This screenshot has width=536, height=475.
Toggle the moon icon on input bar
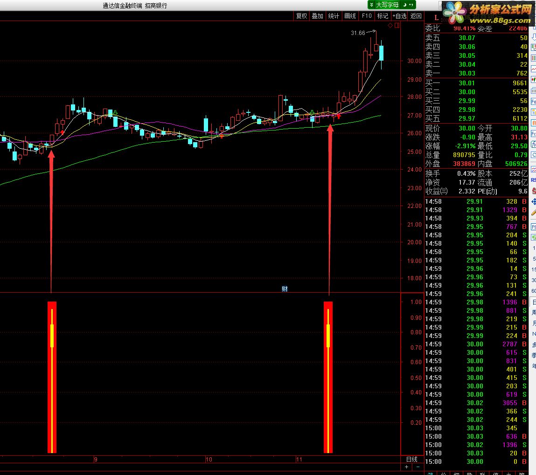tap(404, 5)
